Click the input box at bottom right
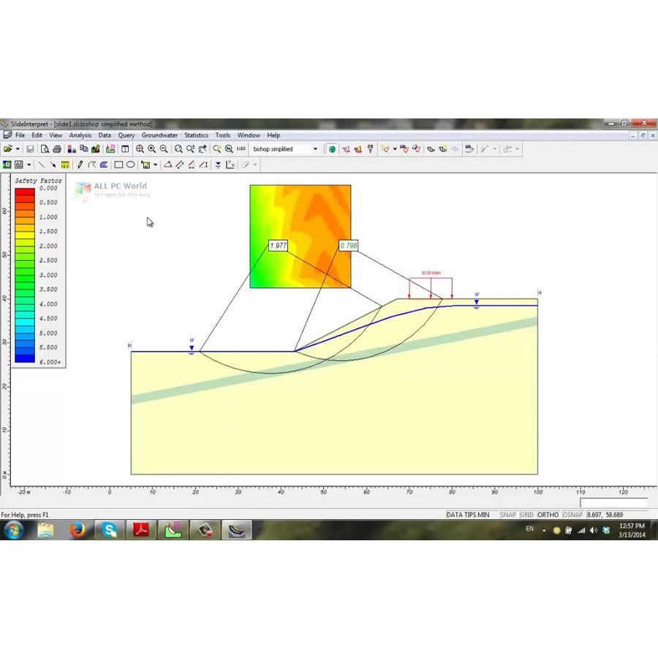 coord(613,502)
